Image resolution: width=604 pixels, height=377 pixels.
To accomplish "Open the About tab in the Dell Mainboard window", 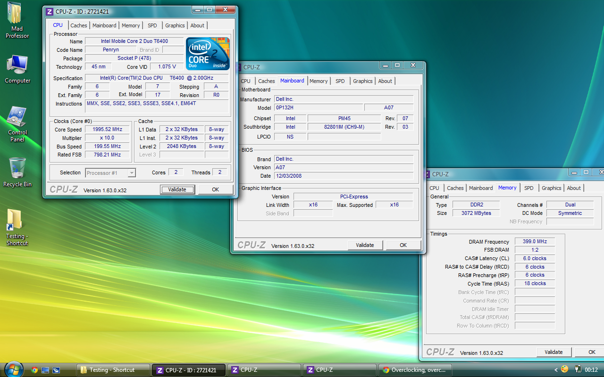I will [385, 81].
